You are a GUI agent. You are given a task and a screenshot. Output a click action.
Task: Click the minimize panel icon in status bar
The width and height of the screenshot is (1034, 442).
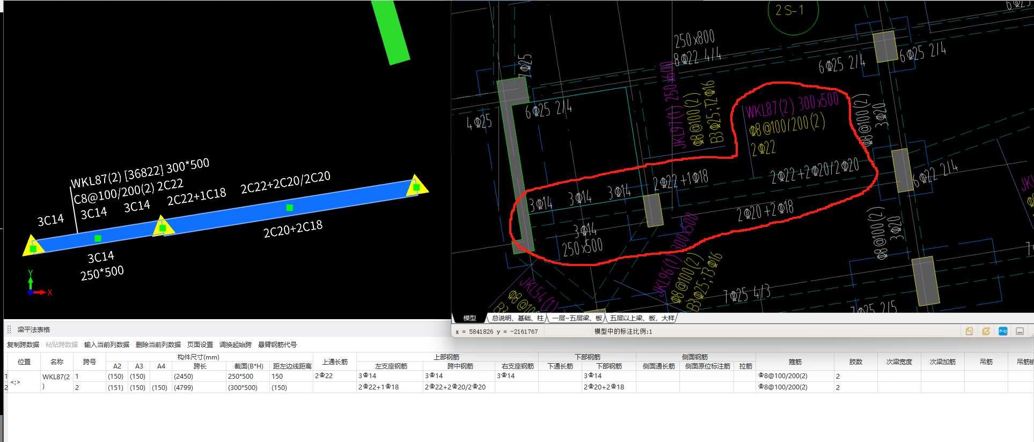click(1020, 331)
